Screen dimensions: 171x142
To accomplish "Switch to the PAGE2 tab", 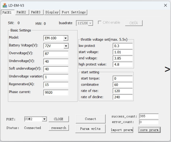I will click(22, 12).
